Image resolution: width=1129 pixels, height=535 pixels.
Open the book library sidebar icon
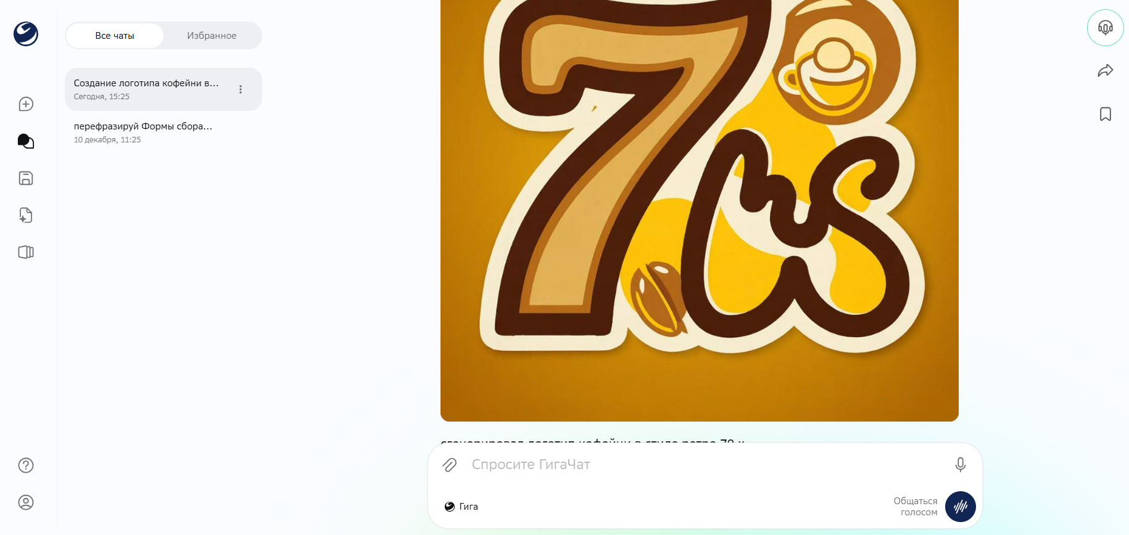[x=26, y=252]
